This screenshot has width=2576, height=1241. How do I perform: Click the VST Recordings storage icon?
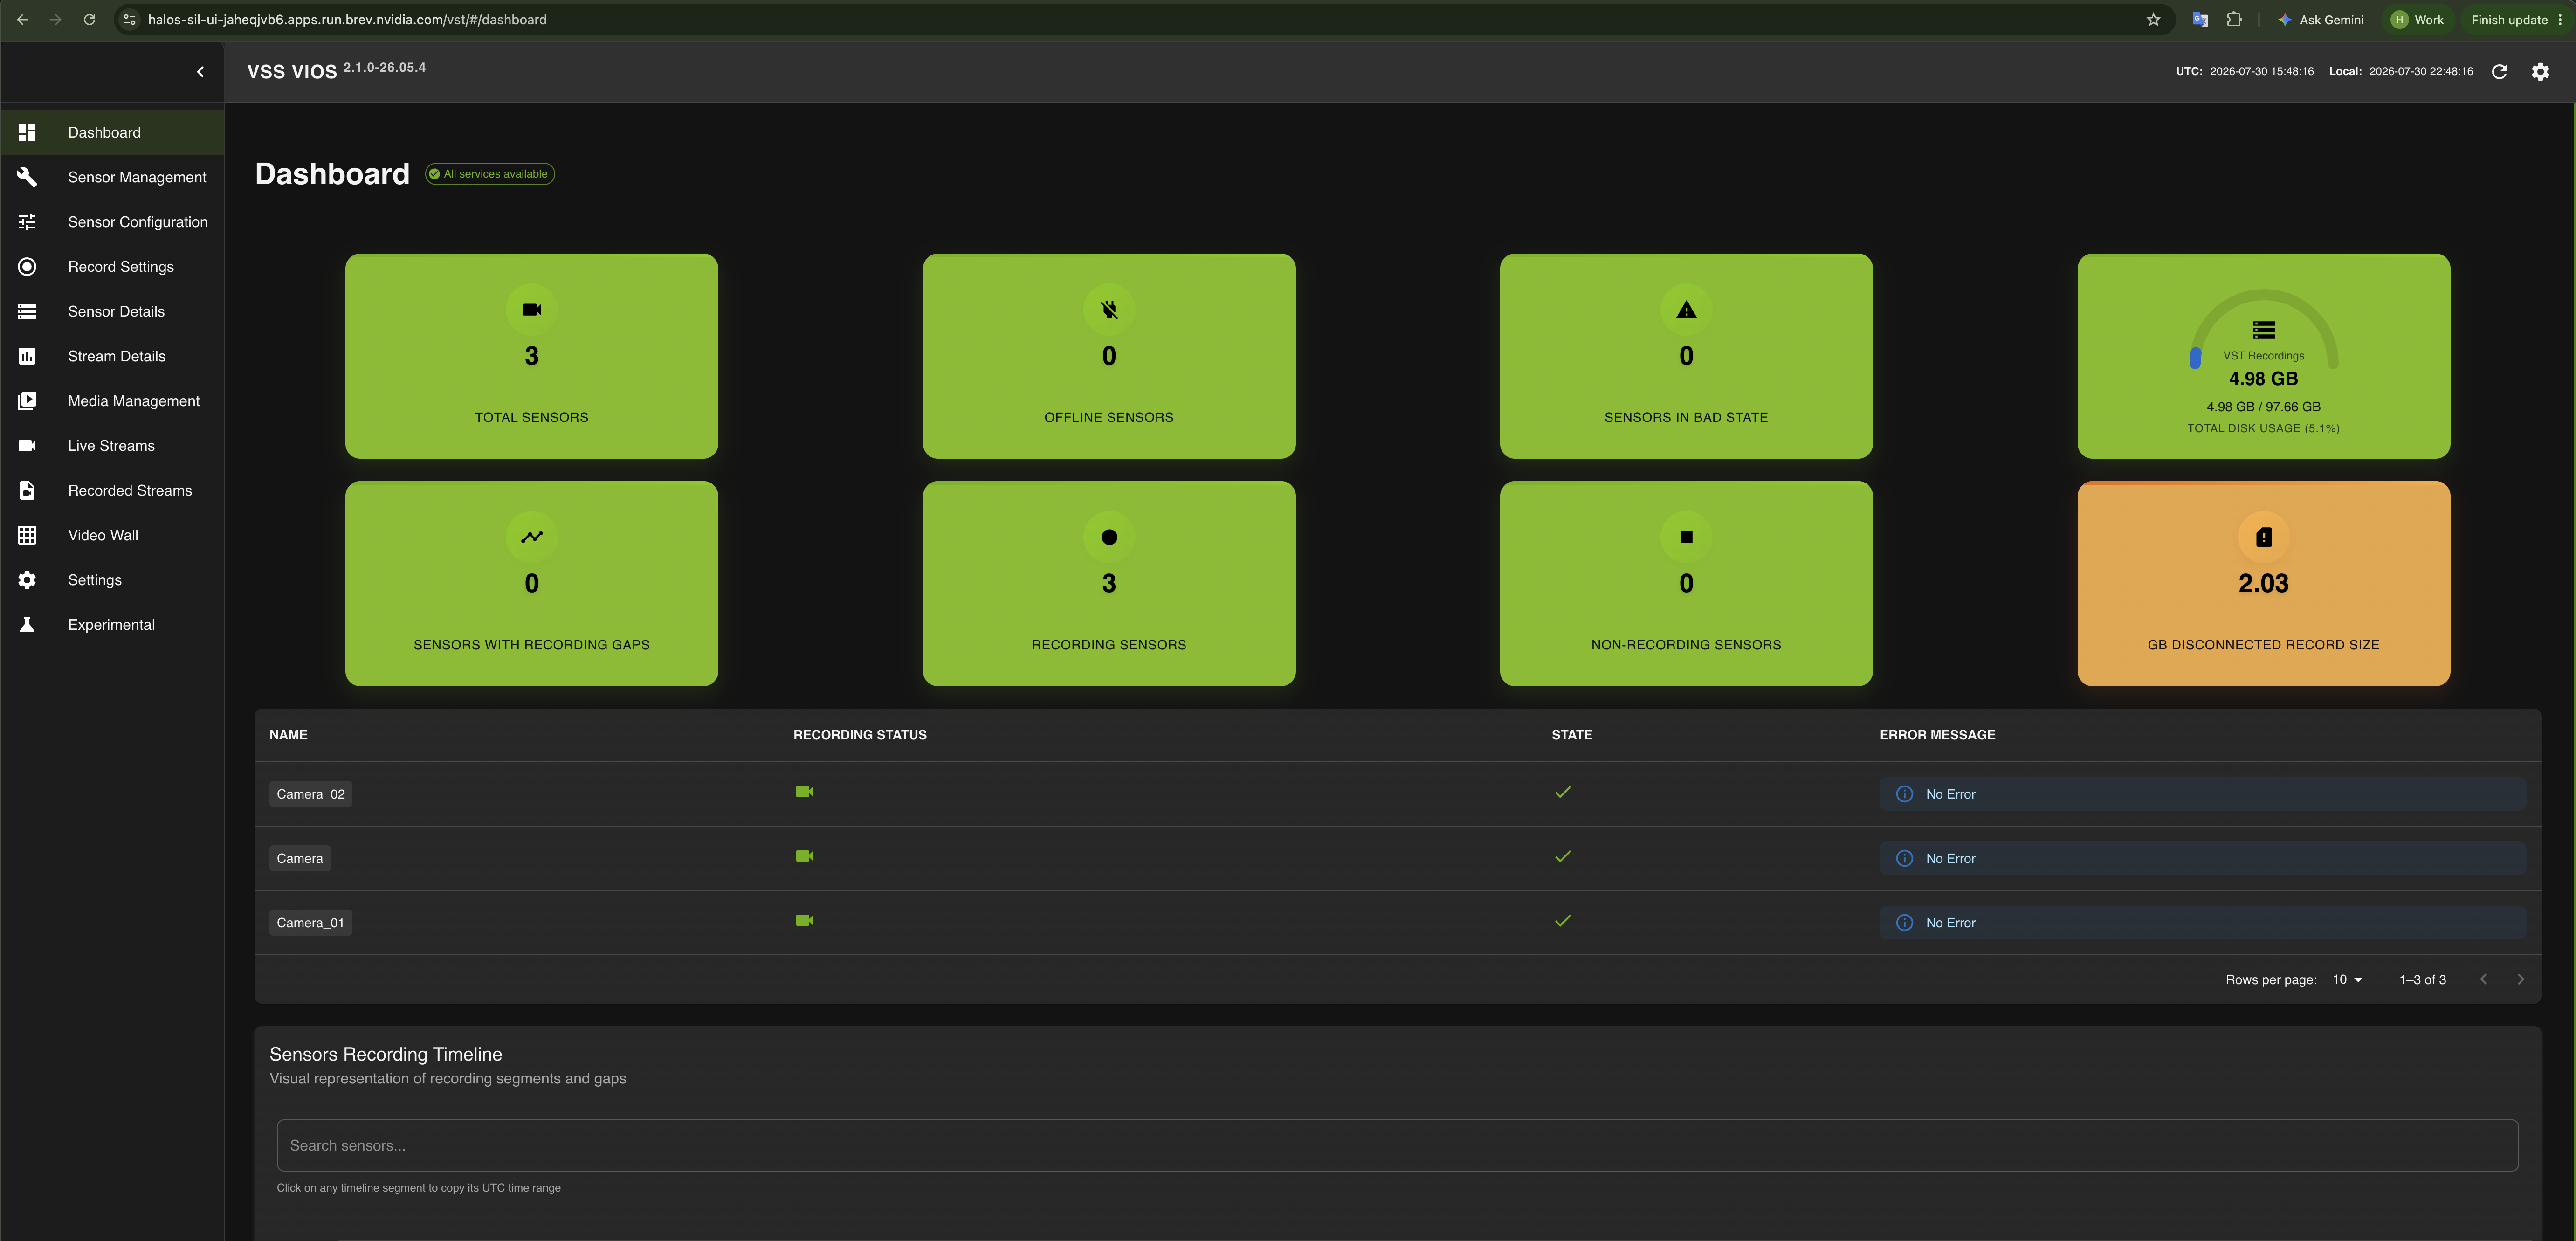click(x=2264, y=330)
